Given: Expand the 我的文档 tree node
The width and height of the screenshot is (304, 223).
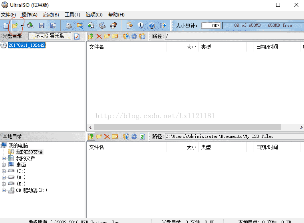Looking at the screenshot, I should tap(4, 158).
